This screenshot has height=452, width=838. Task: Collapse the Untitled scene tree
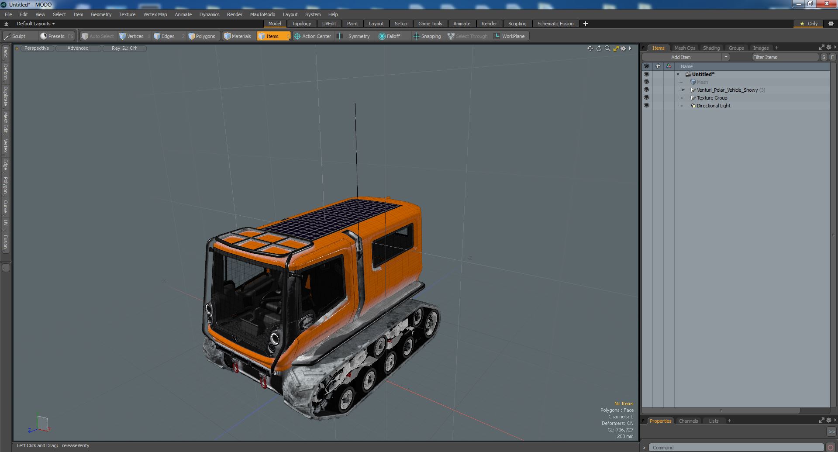click(678, 74)
